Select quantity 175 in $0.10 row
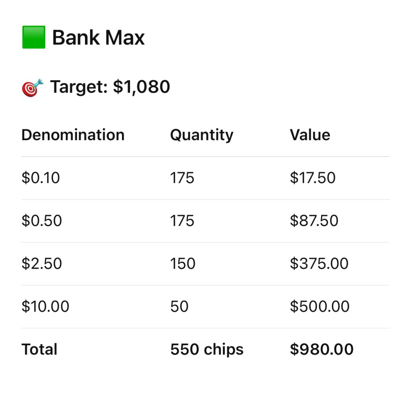The height and width of the screenshot is (393, 411). coord(182,178)
